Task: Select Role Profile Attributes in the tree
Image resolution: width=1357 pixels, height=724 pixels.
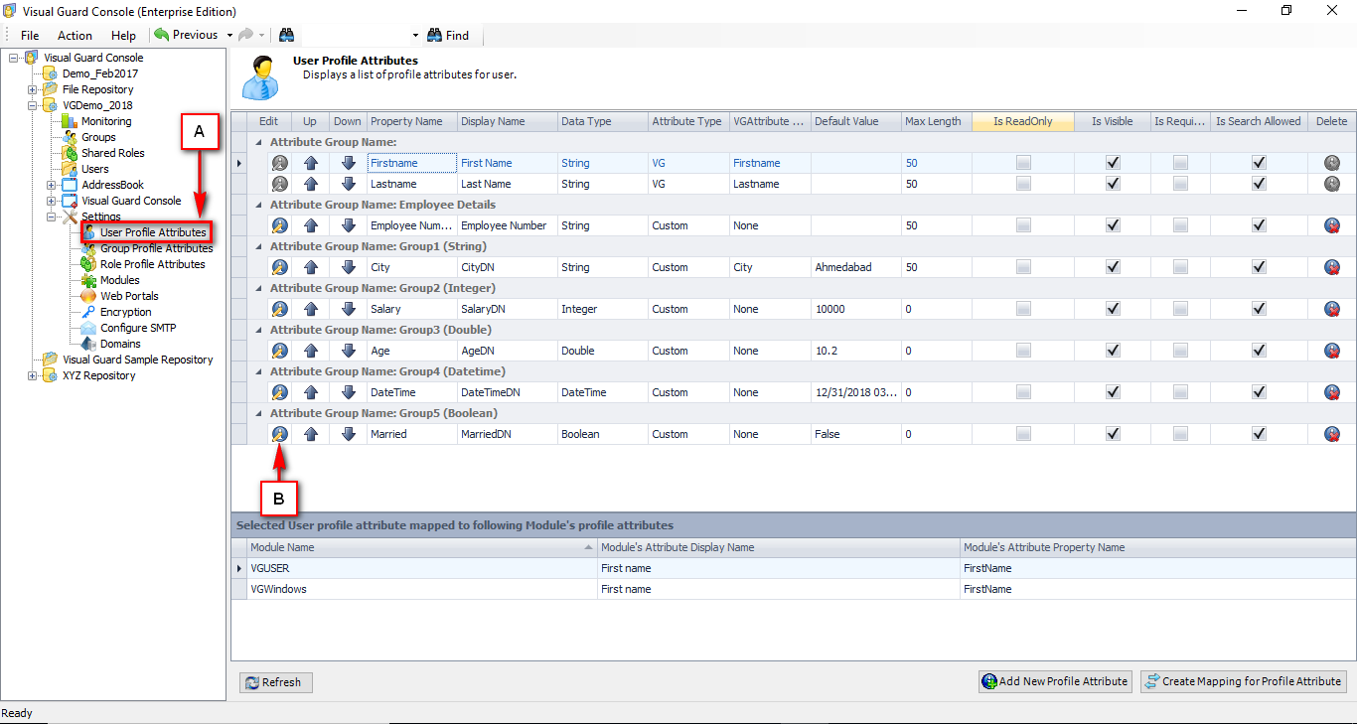Action: pyautogui.click(x=152, y=264)
